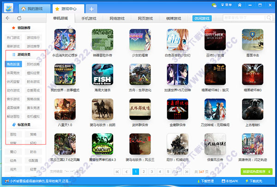Click the megaphone news ticker in status bar

point(38,181)
